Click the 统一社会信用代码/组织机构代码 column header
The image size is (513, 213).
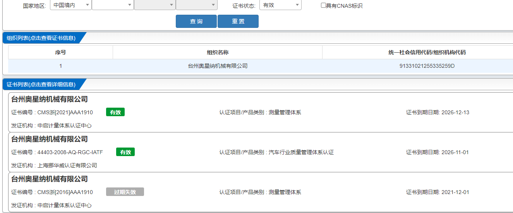click(x=427, y=52)
